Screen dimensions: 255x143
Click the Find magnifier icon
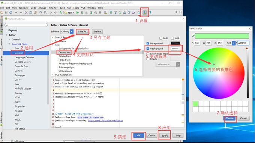click(x=40, y=12)
